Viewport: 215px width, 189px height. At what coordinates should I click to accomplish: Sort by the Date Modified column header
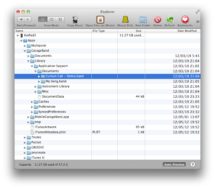173,31
